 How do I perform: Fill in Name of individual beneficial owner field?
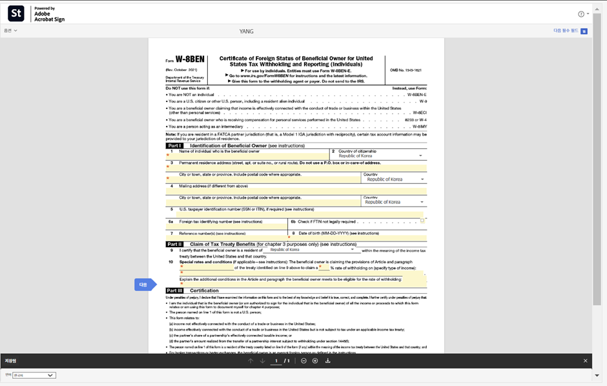tap(247, 156)
